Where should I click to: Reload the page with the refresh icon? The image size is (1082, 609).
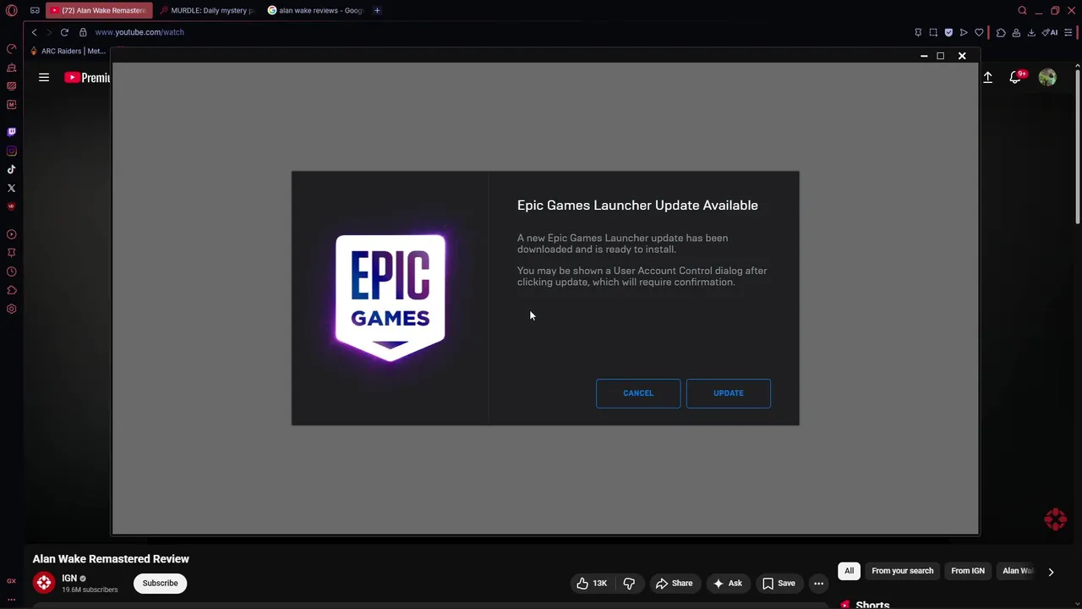(x=64, y=32)
